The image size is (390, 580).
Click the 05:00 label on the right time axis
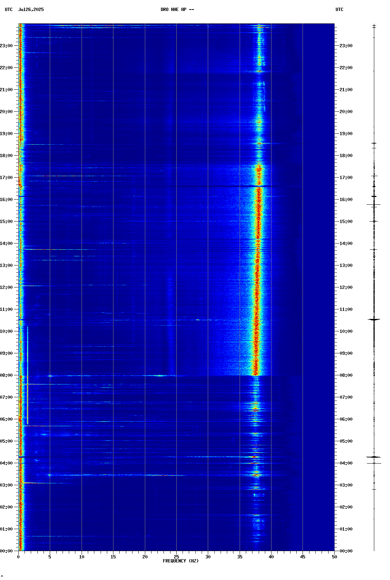pos(346,441)
